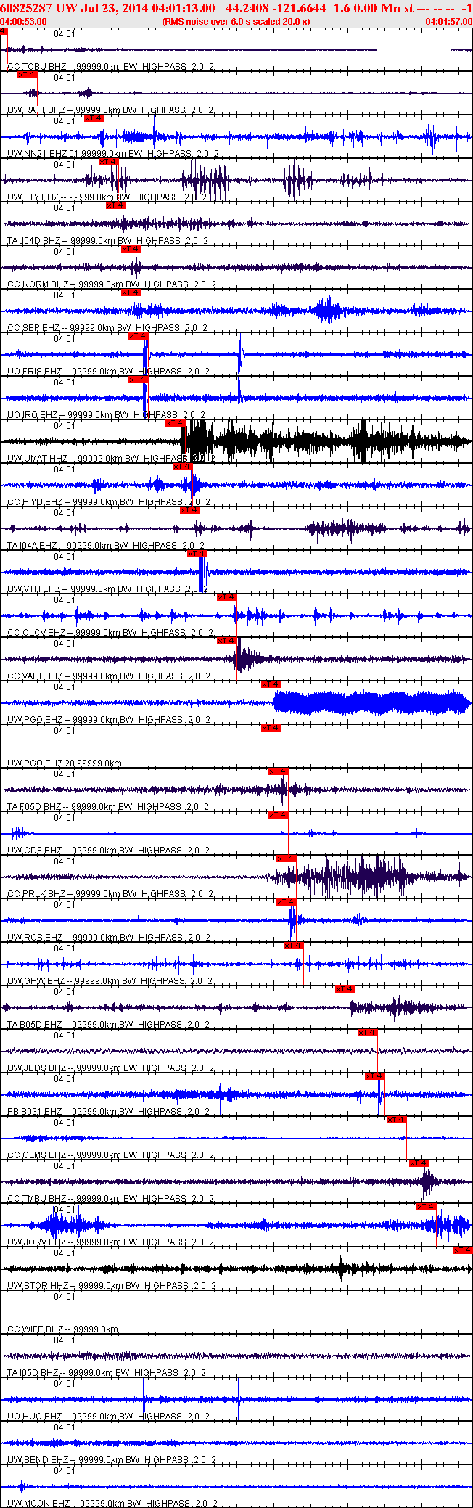Click the red pick flag on LTY trace
This screenshot has width=473, height=1508.
pyautogui.click(x=108, y=162)
